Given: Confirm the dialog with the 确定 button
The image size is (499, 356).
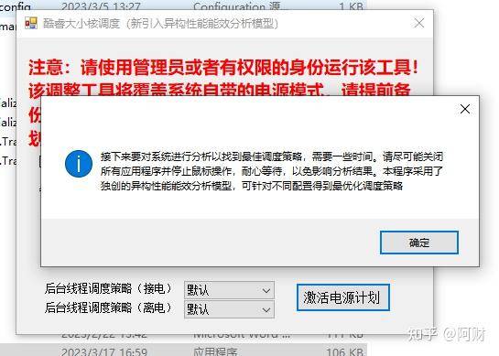Looking at the screenshot, I should 419,243.
